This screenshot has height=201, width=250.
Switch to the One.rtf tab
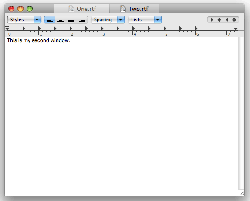coord(81,9)
